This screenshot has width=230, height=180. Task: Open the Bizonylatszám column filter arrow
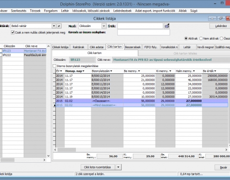(x=111, y=71)
